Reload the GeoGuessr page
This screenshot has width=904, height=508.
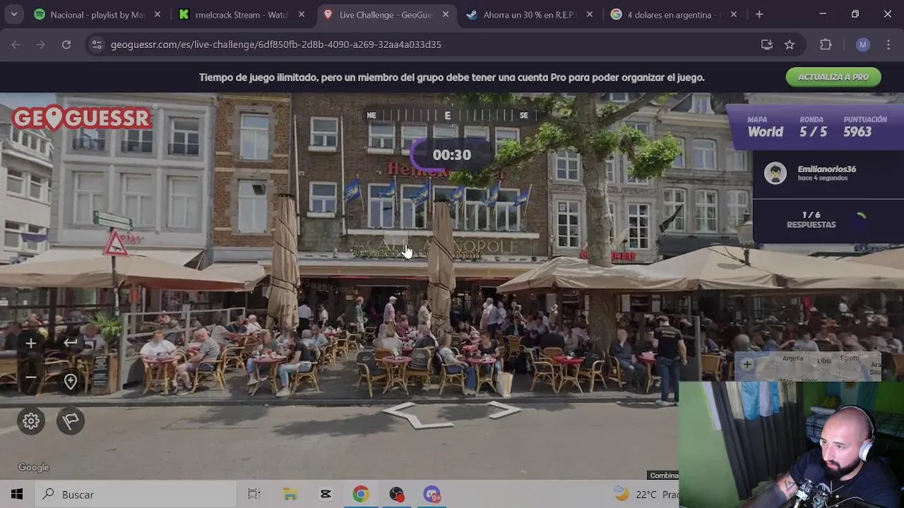tap(66, 44)
